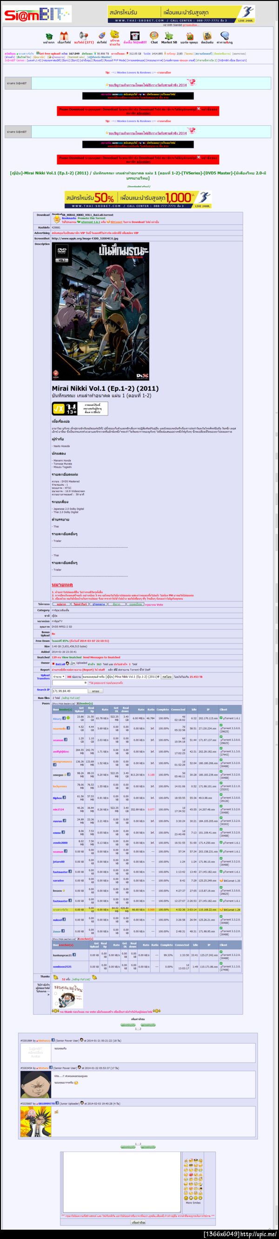The width and height of the screenshot is (279, 1239).
Task: Click the Search IP submit button
Action: (x=96, y=691)
